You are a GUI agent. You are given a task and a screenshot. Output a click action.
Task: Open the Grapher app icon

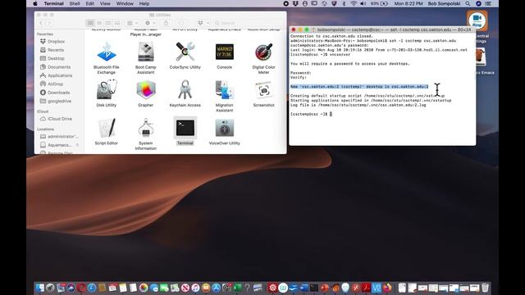[x=146, y=89]
